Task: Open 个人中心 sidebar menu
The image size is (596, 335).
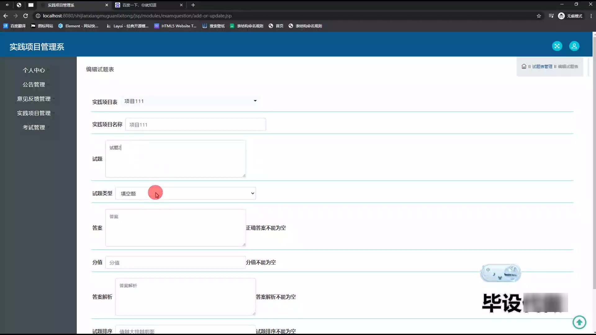Action: coord(34,70)
